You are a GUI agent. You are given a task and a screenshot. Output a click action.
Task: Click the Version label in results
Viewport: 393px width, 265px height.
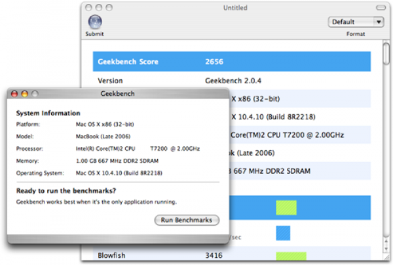(x=110, y=81)
